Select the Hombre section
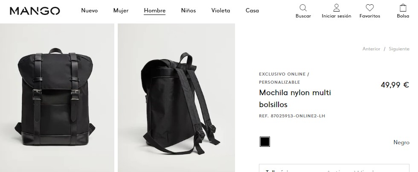 pos(154,11)
